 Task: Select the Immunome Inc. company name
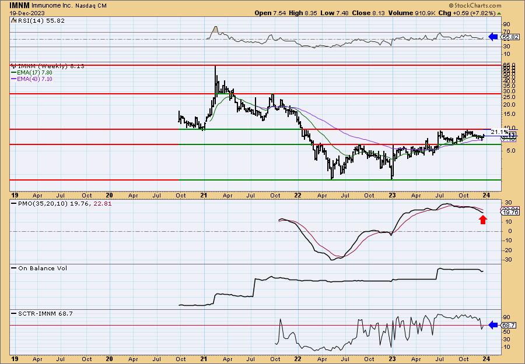[x=52, y=6]
